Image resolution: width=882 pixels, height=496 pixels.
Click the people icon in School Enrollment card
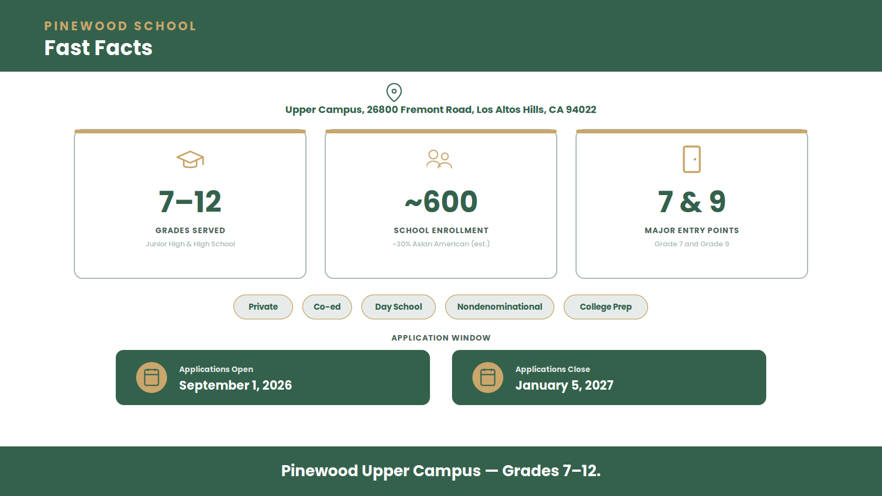(439, 159)
